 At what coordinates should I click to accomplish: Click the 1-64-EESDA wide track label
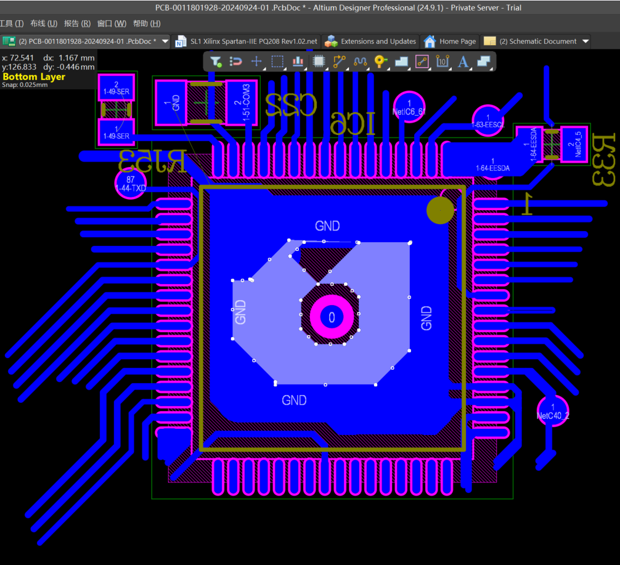click(x=492, y=168)
